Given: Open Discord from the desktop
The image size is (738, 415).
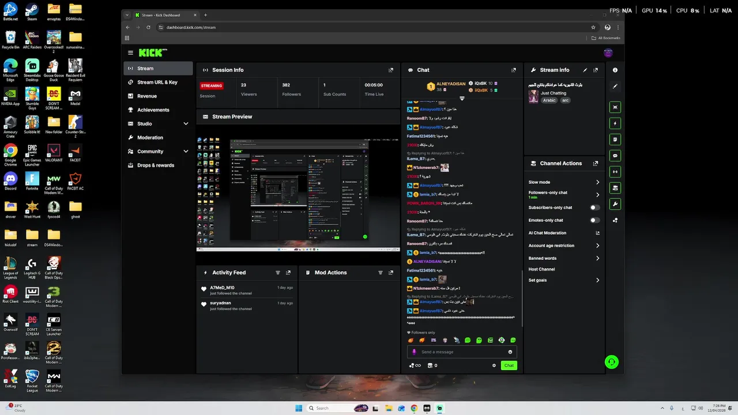Looking at the screenshot, I should tap(10, 181).
